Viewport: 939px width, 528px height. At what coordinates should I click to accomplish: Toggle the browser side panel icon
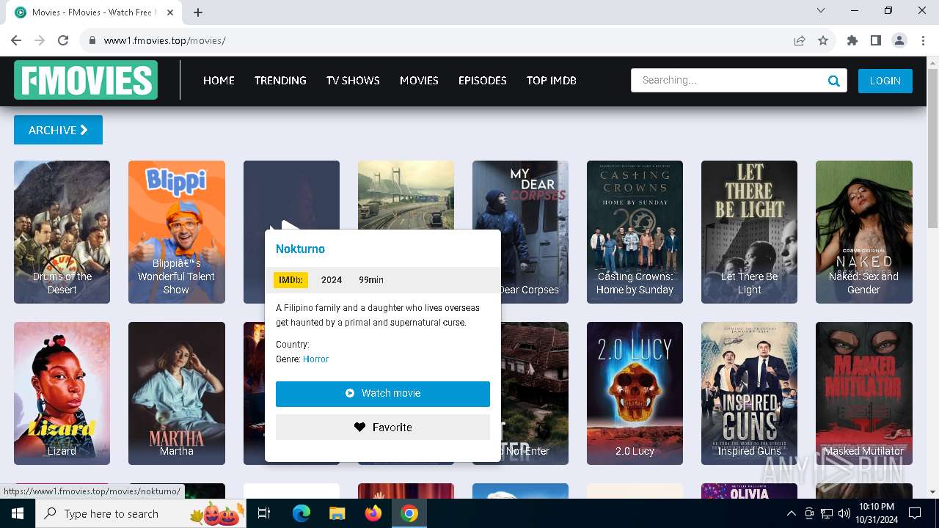coord(876,40)
